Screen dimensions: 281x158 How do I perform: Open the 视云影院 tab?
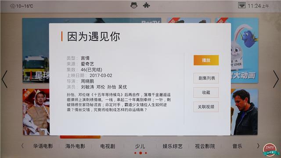205,146
